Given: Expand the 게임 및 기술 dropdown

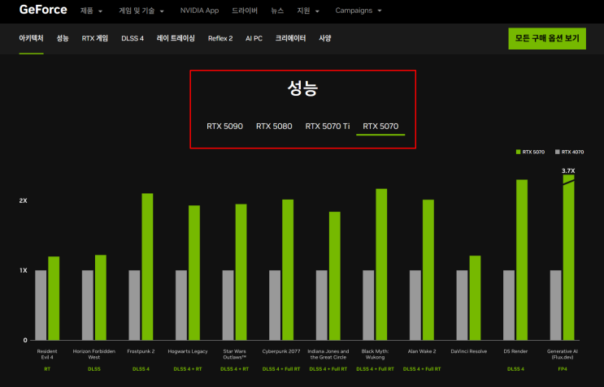Looking at the screenshot, I should [141, 11].
